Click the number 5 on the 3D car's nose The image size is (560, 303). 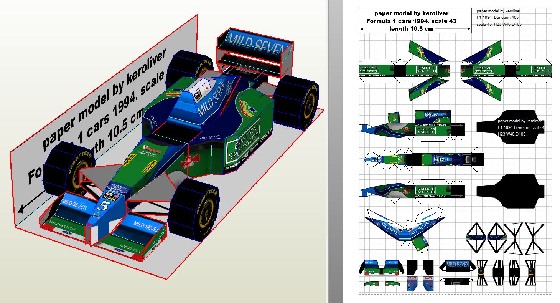click(x=103, y=206)
